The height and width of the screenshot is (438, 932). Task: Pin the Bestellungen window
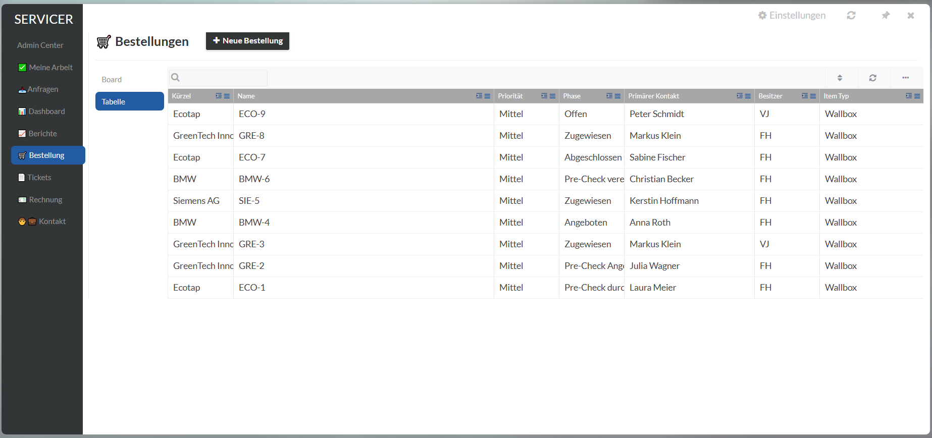tap(885, 16)
